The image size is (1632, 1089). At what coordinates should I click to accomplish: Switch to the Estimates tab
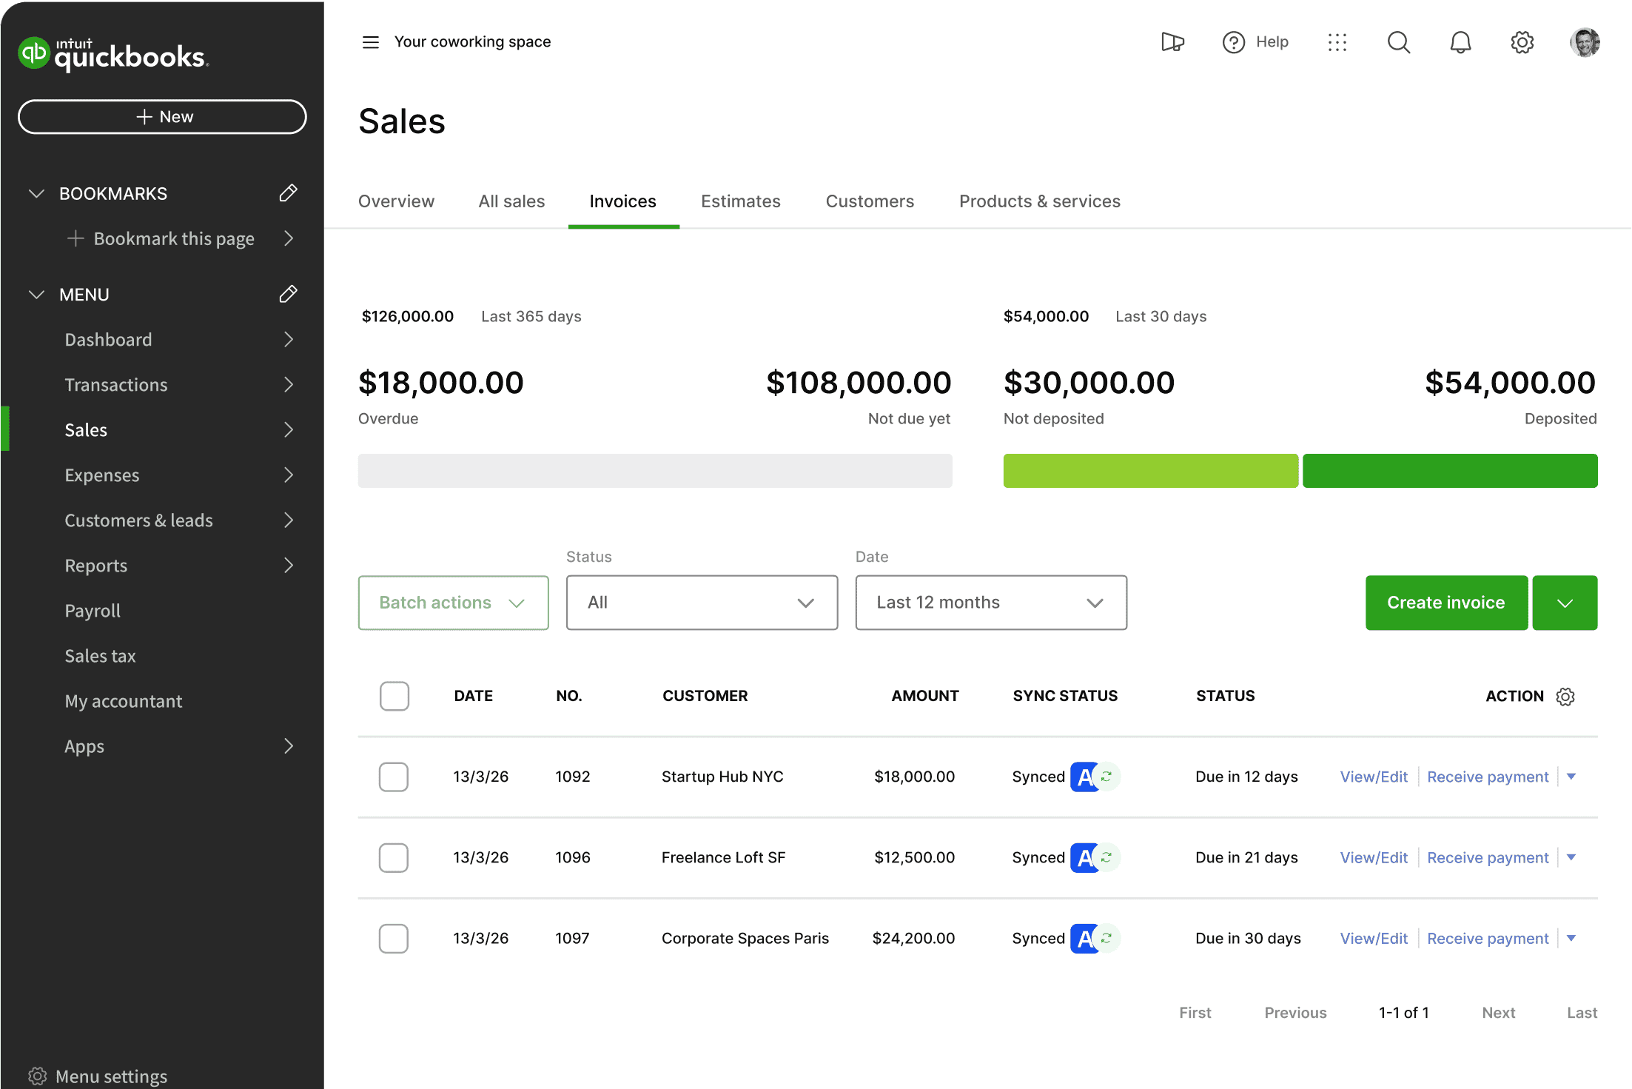coord(740,201)
